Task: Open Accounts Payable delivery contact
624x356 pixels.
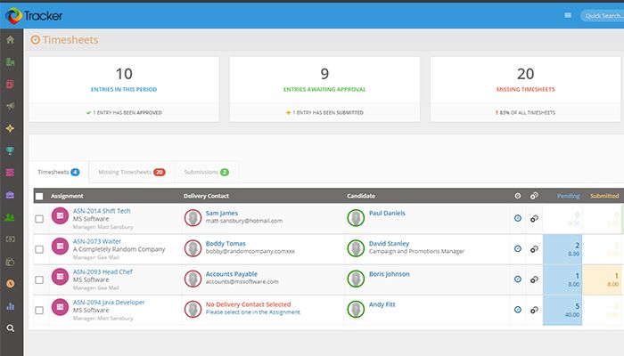Action: [232, 274]
